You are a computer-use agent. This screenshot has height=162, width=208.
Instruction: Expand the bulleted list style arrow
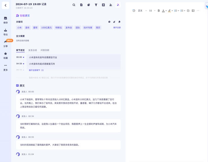[185, 11]
